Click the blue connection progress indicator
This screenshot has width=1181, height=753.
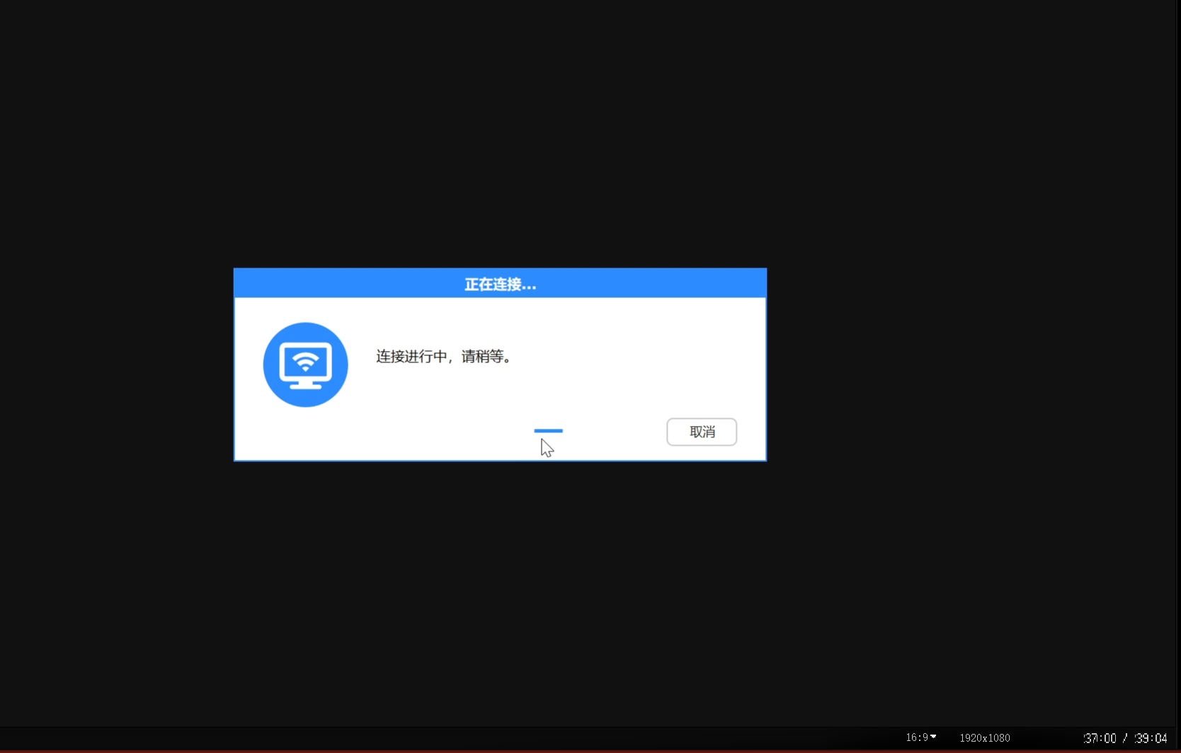548,430
